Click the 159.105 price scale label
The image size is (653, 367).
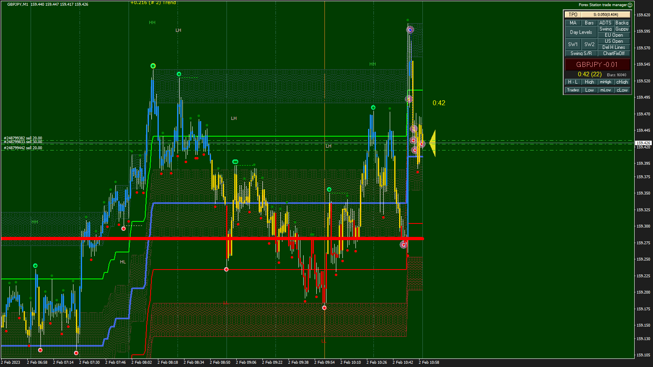click(x=644, y=355)
